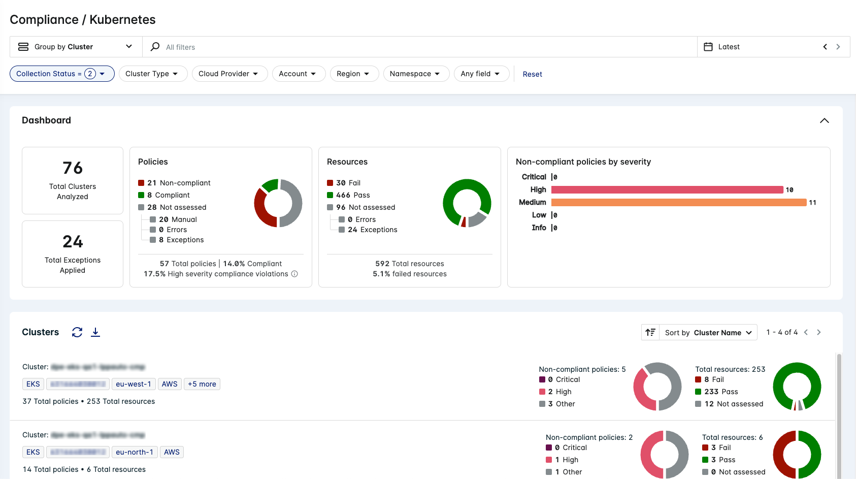856x479 pixels.
Task: Go back a snapshot with left chevron
Action: click(x=825, y=46)
